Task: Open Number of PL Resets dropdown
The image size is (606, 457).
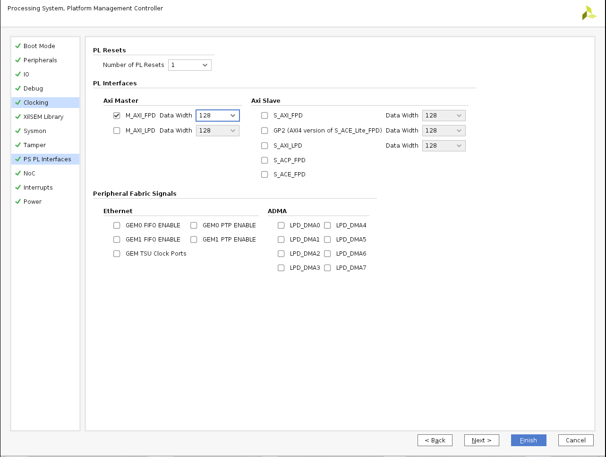Action: point(189,65)
